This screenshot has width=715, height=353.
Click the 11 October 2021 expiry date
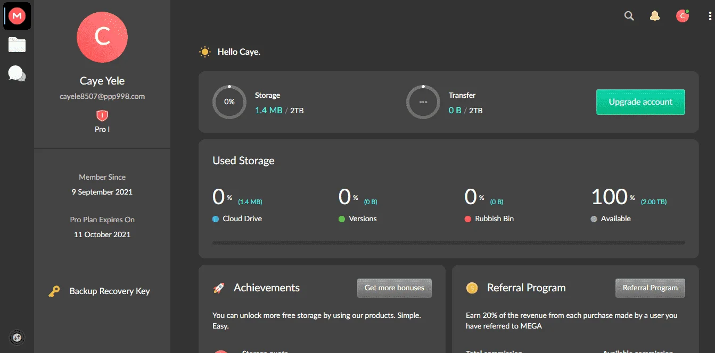(x=102, y=234)
